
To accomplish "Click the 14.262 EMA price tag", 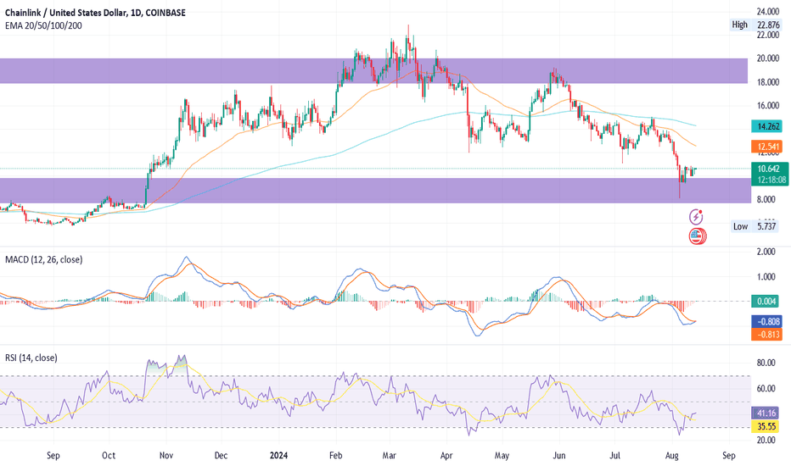I will tap(768, 126).
